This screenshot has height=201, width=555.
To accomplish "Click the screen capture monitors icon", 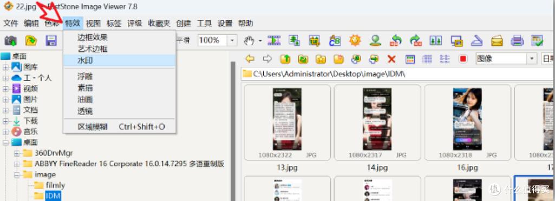I will coord(456,41).
